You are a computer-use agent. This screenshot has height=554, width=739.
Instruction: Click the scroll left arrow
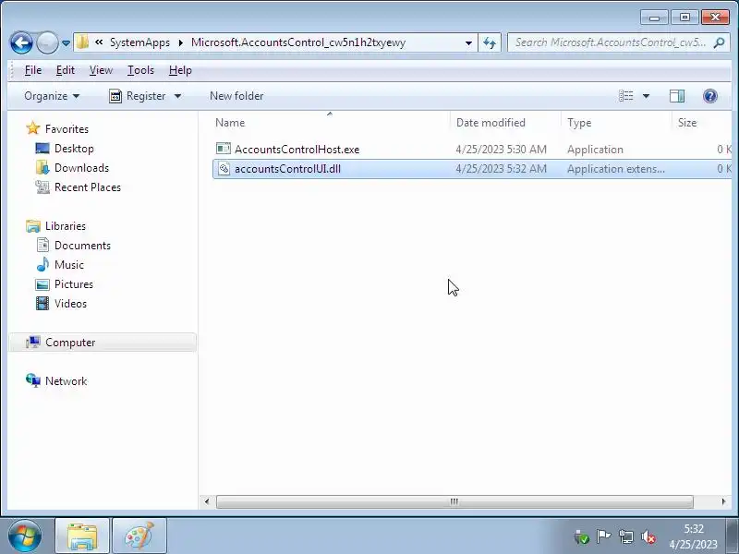(207, 501)
